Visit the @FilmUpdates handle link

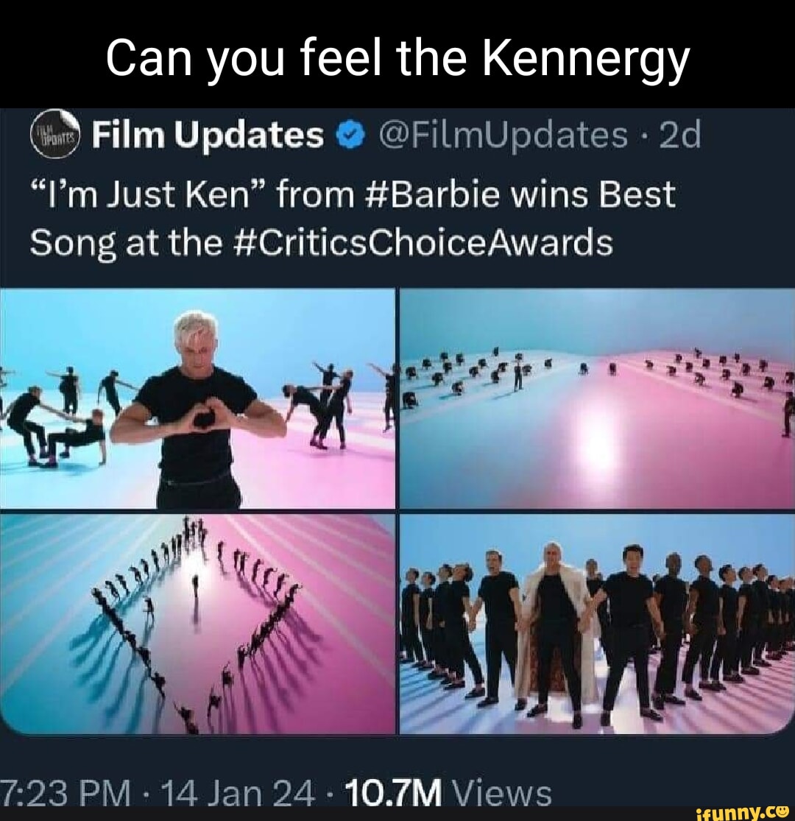[504, 136]
